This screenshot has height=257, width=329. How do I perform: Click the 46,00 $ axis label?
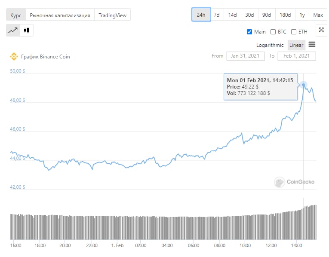[x=18, y=129]
